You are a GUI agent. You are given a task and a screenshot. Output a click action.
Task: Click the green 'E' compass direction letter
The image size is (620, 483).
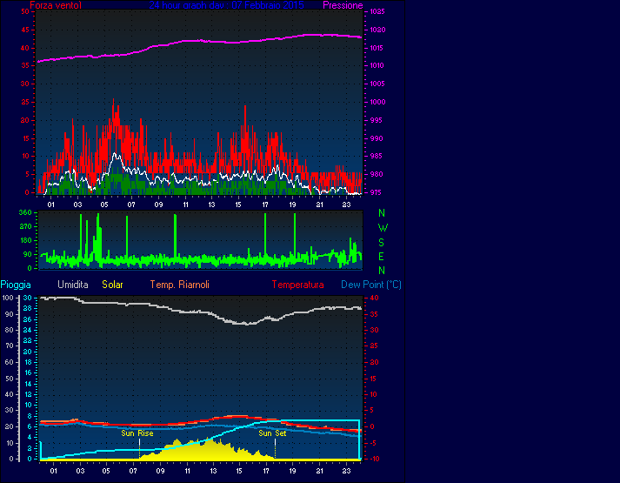pos(381,257)
